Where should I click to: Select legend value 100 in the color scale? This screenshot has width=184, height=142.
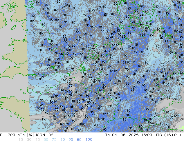89,140
